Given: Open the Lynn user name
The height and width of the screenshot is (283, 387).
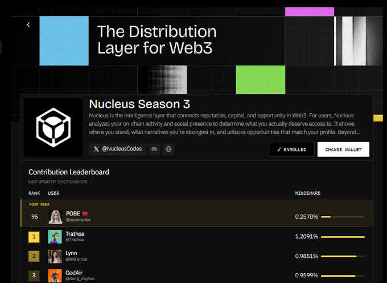Looking at the screenshot, I should (71, 253).
